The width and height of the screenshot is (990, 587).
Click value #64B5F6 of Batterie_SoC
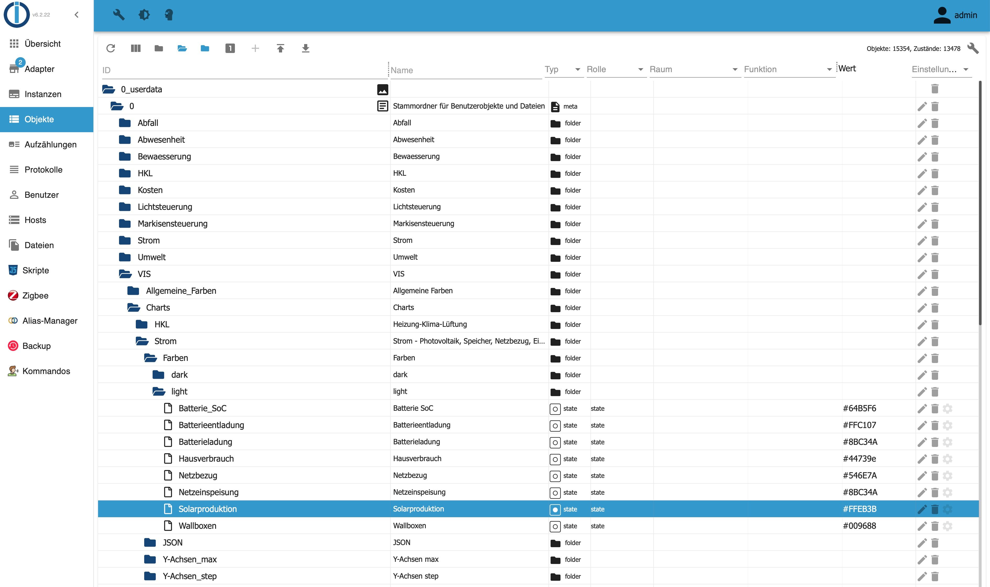click(x=859, y=408)
